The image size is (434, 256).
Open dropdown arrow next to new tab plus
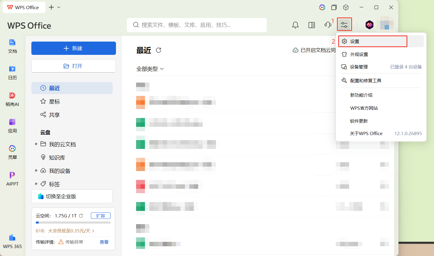(59, 7)
